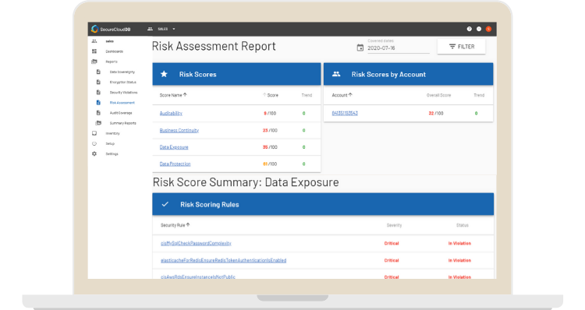Open the Audit Coverage report
Viewport: 585px width, 310px height.
(121, 113)
